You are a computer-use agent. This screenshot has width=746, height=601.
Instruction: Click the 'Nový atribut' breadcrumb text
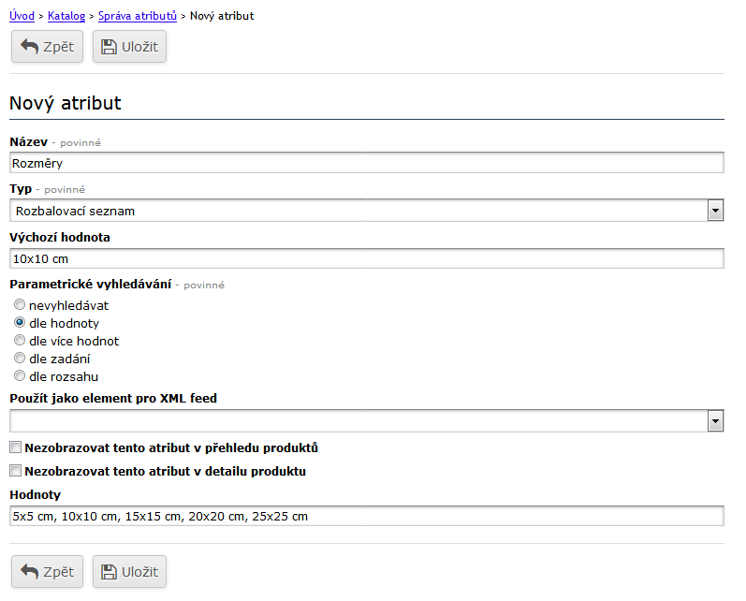221,16
